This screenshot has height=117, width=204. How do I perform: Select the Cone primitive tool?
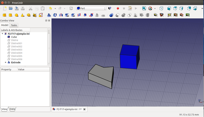point(23,15)
